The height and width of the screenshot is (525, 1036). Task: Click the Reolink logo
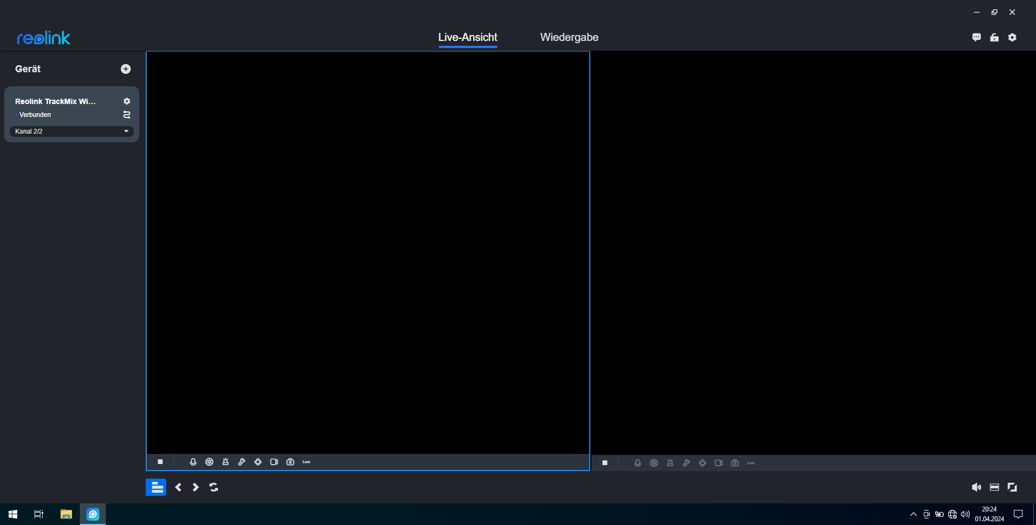44,38
